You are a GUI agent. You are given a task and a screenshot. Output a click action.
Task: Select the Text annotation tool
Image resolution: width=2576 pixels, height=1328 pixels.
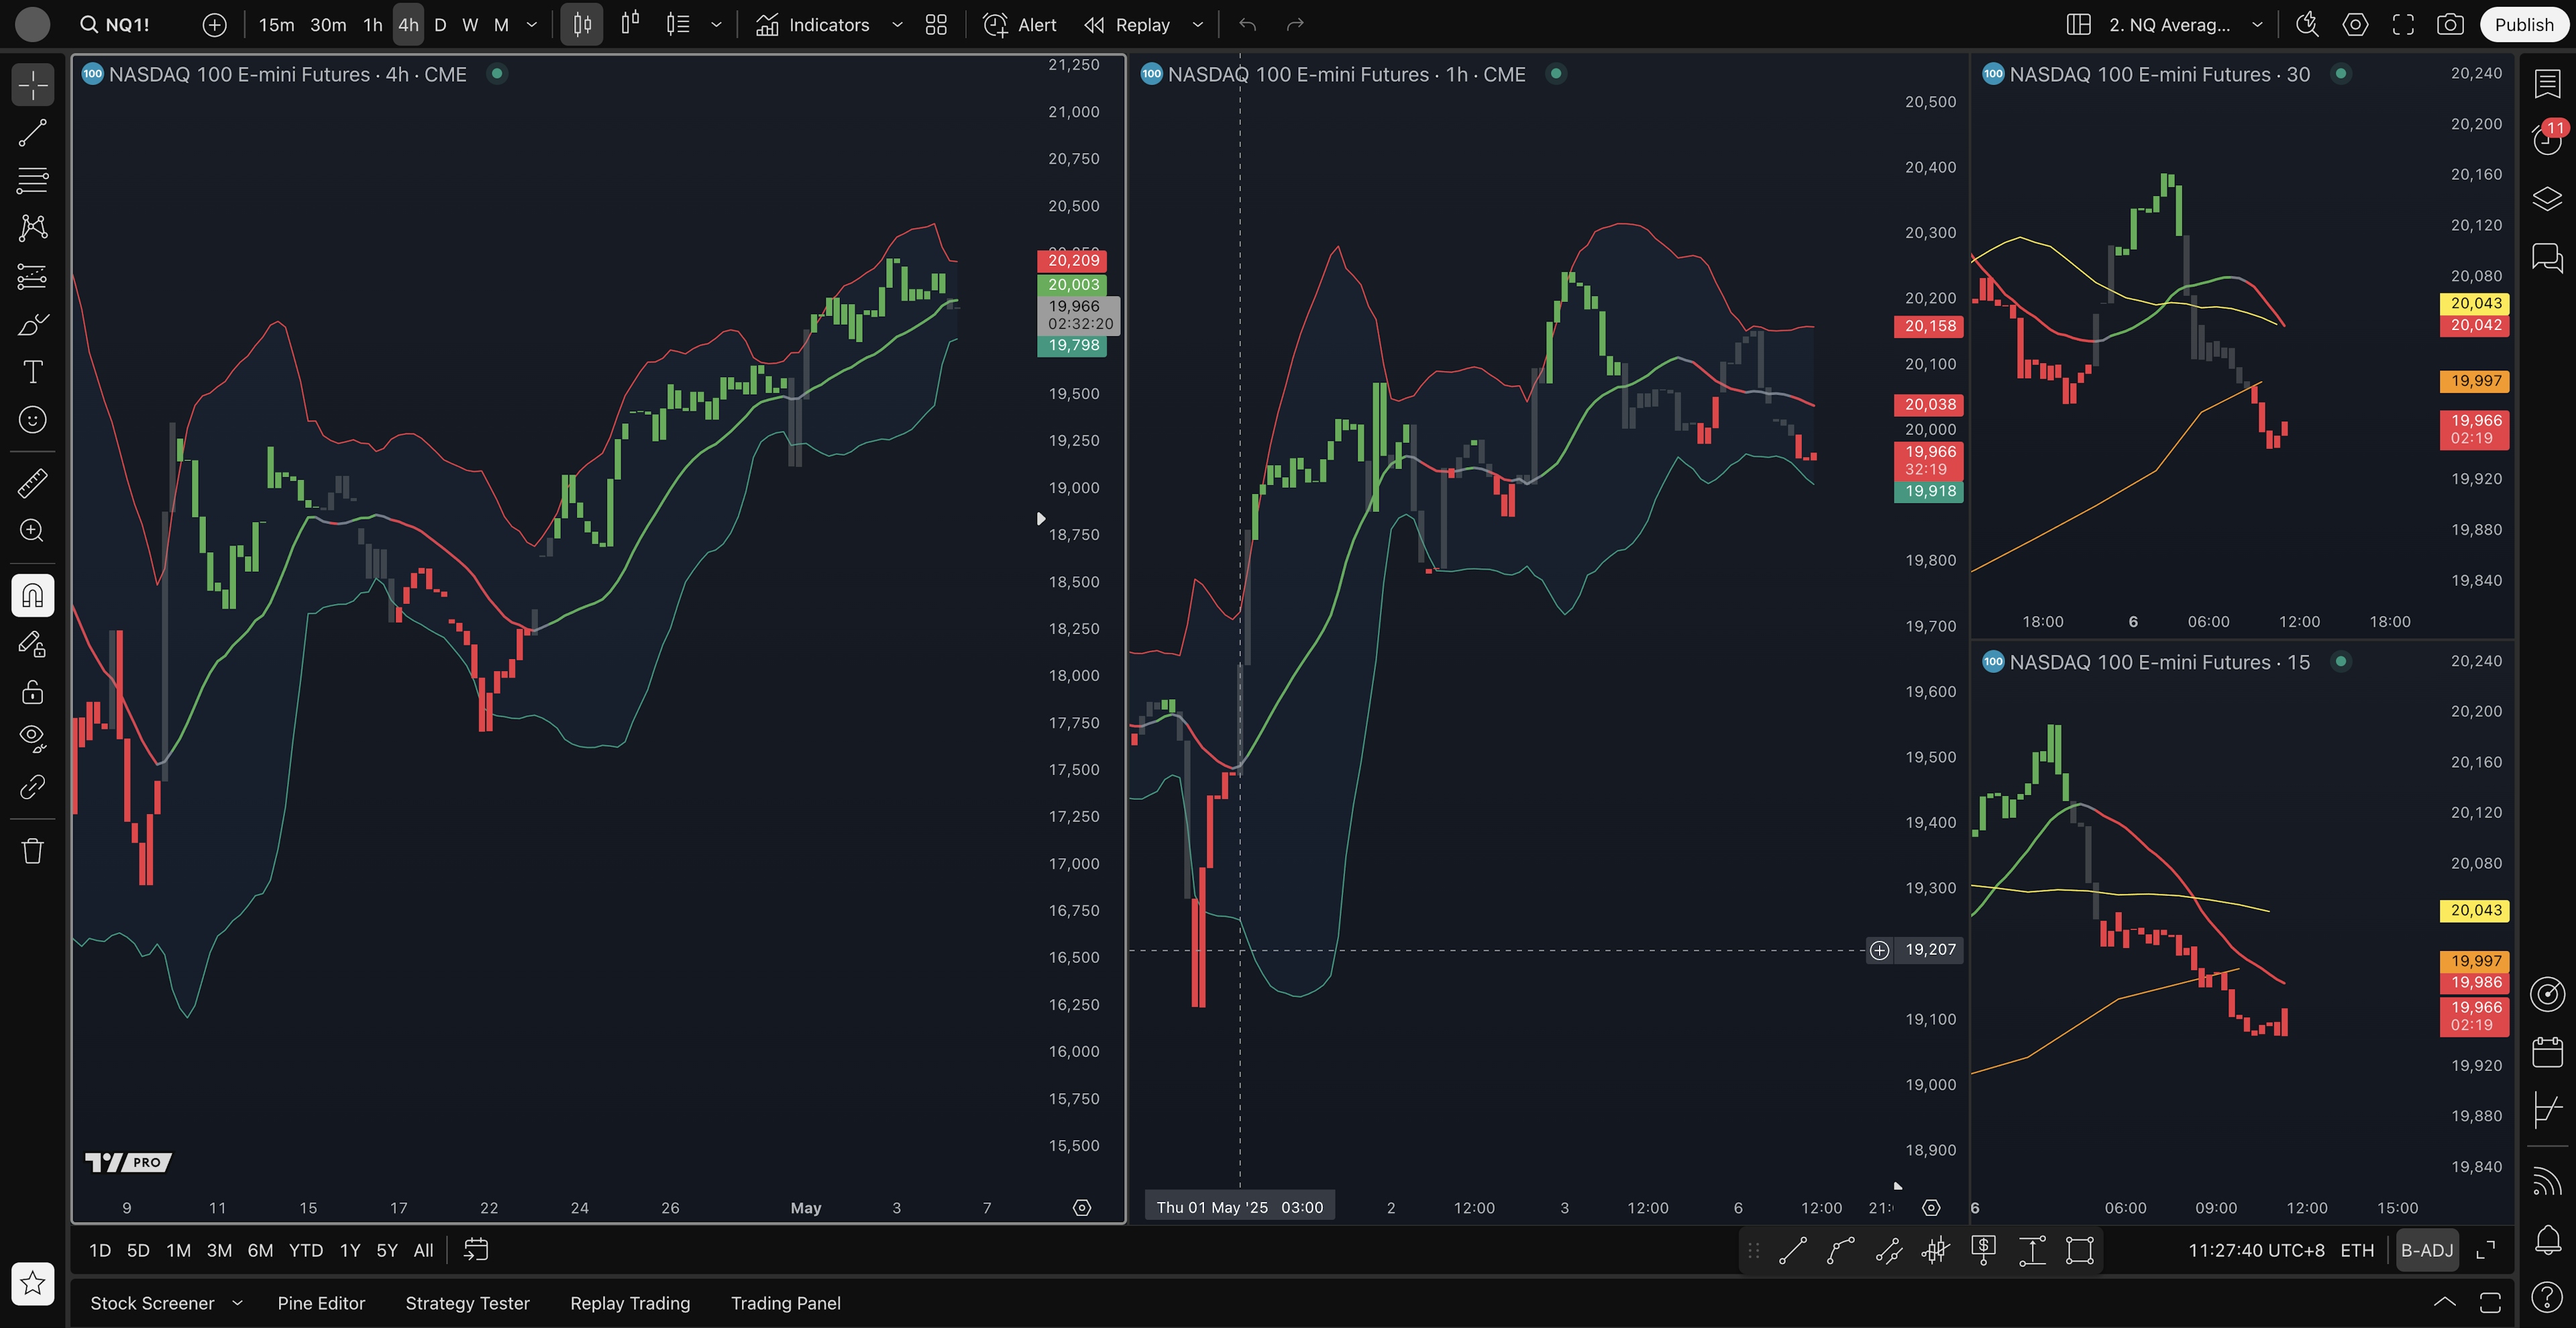click(32, 372)
